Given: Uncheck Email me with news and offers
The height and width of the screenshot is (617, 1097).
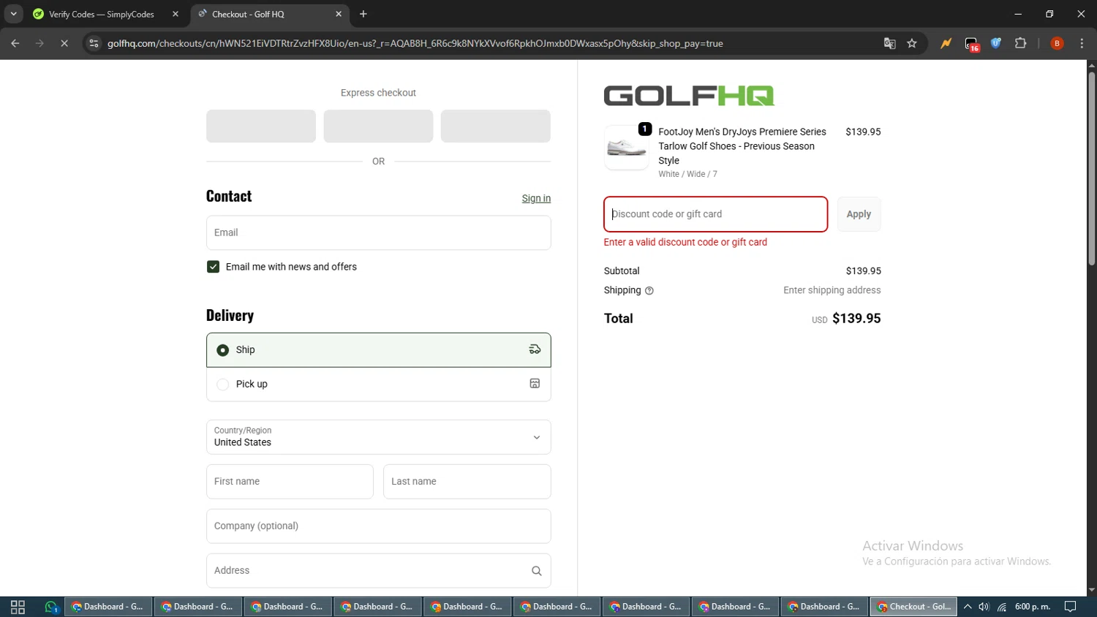Looking at the screenshot, I should pos(213,267).
